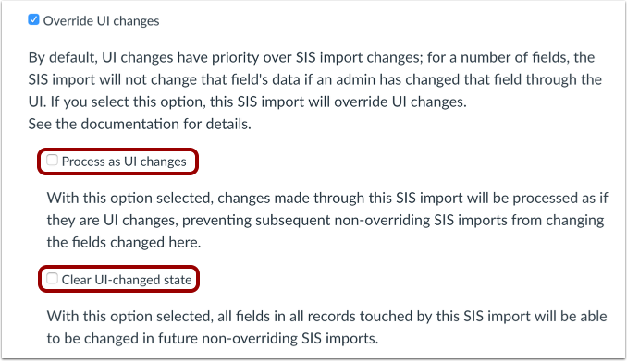Click the text 'to be changed in future non-overriding SIS imports.'
This screenshot has width=627, height=361.
tap(213, 339)
